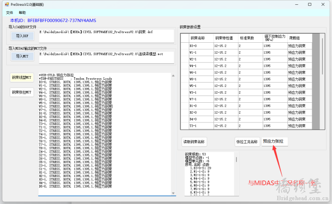Click the 1395 stress cell in W2-1 row
332x204 pixels.
tap(275, 60)
